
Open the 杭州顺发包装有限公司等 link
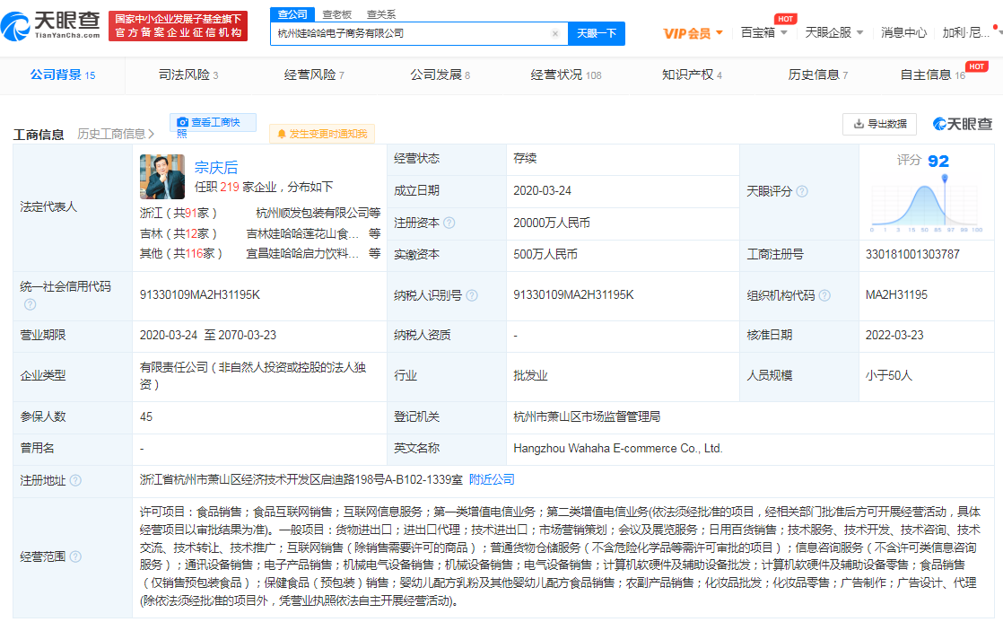[318, 213]
